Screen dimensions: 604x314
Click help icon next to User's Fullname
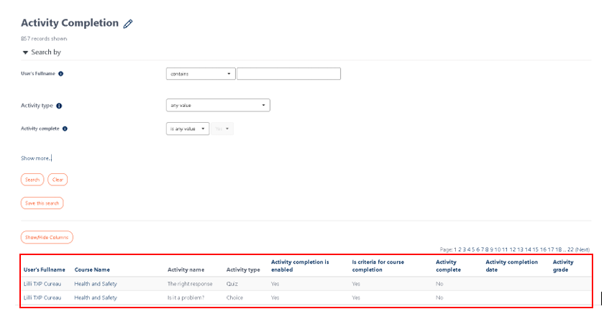point(60,73)
